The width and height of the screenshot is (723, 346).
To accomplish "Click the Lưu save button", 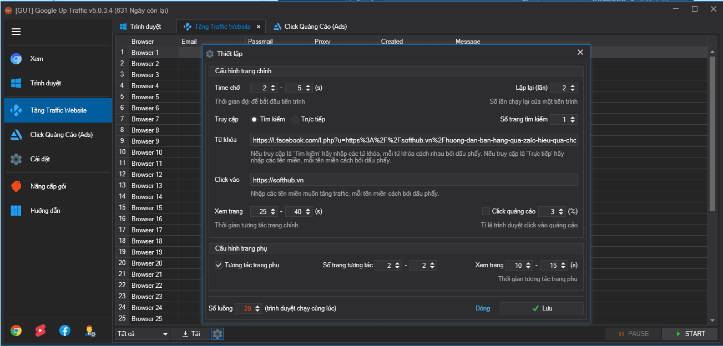I will pyautogui.click(x=542, y=308).
